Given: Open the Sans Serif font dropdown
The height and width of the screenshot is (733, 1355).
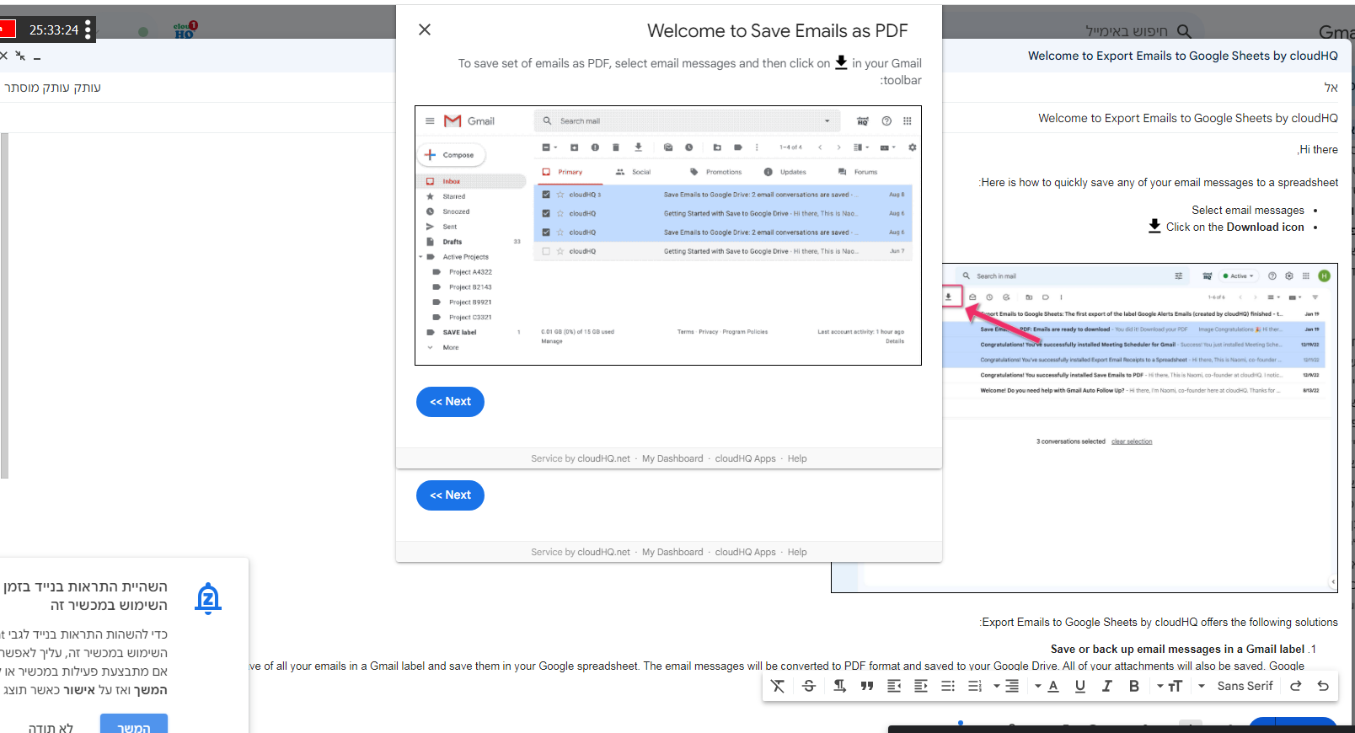Looking at the screenshot, I should tap(1236, 686).
